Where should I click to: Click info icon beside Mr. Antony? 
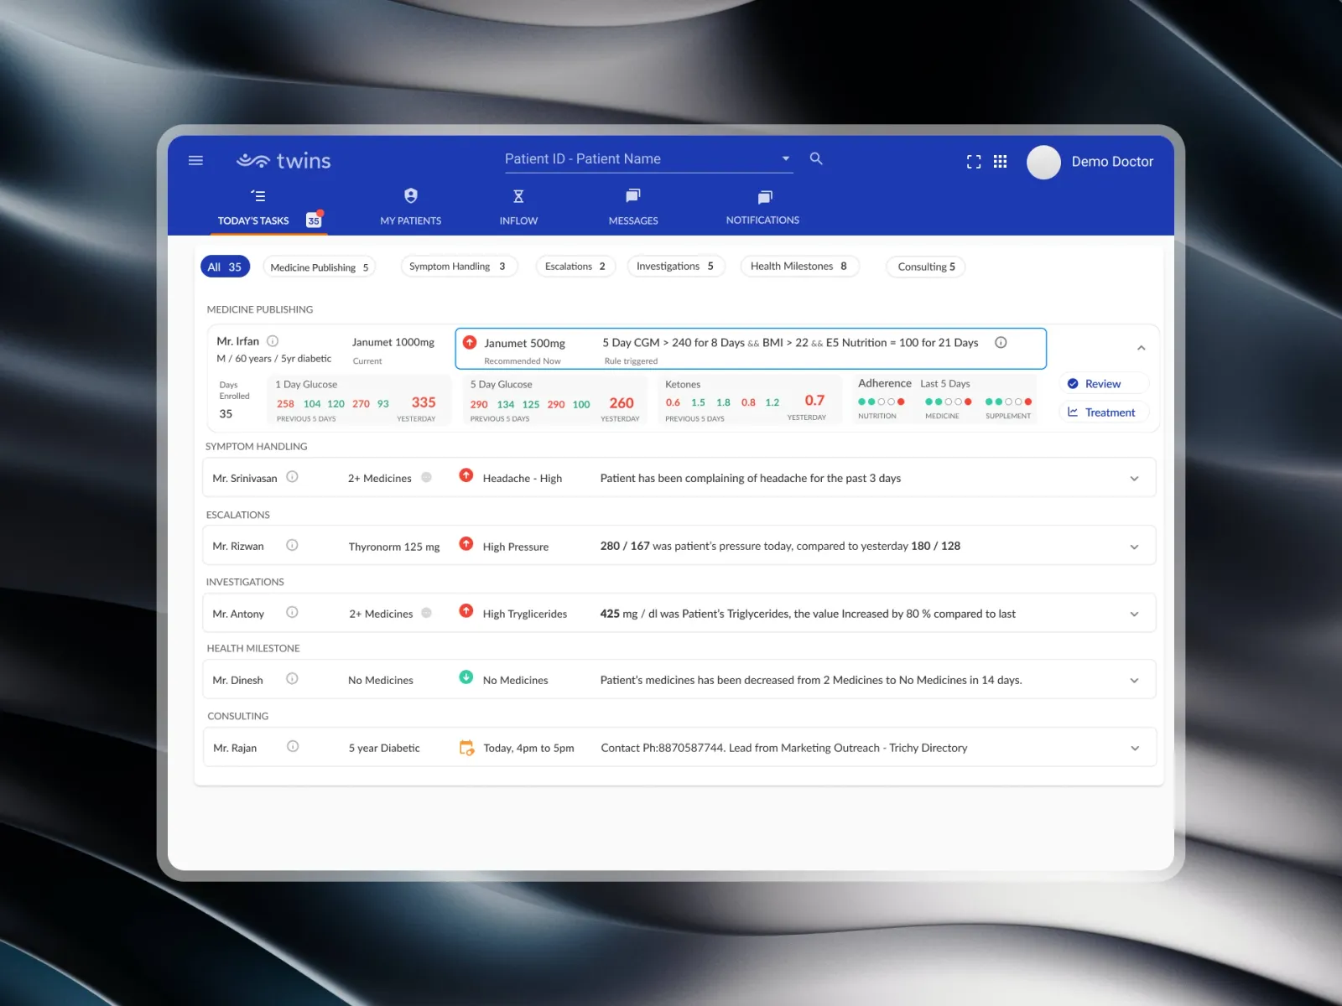tap(292, 613)
